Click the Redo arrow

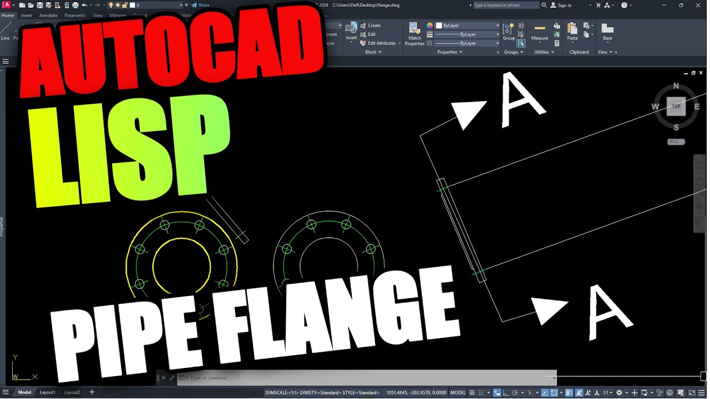tap(98, 5)
